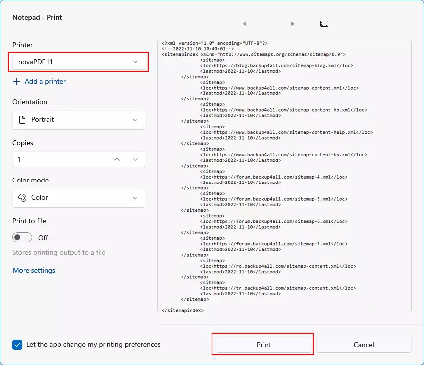Image resolution: width=424 pixels, height=365 pixels.
Task: Turn on the Print to file switch
Action: (22, 238)
